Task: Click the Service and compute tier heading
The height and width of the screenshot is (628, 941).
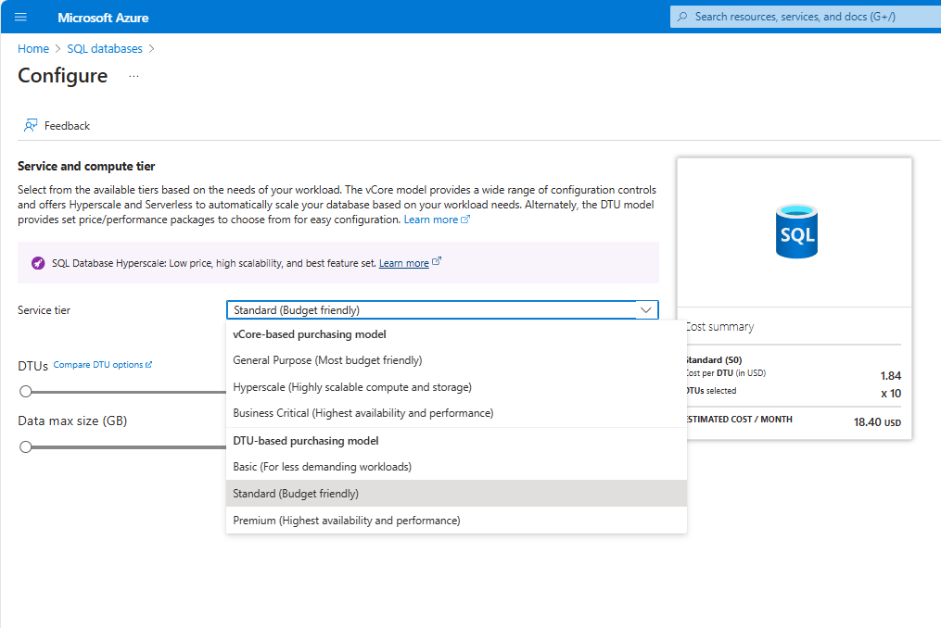Action: (86, 166)
